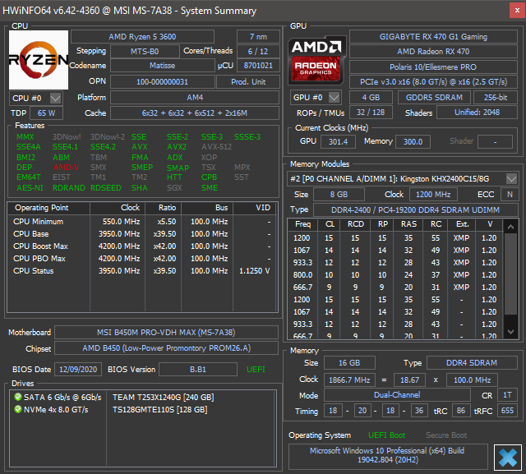Open the CPU #0 selector dropdown
Screen dimensions: 526x474
[x=55, y=99]
